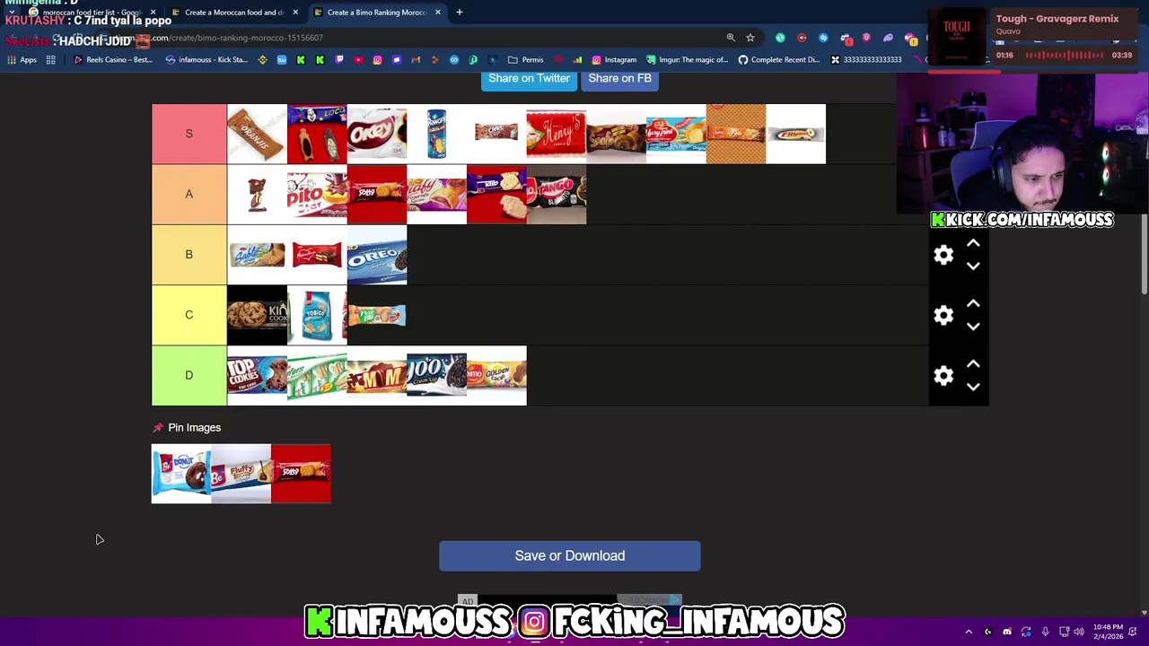This screenshot has height=646, width=1149.
Task: Open infamouss Kick Sta... bookmark
Action: click(206, 60)
